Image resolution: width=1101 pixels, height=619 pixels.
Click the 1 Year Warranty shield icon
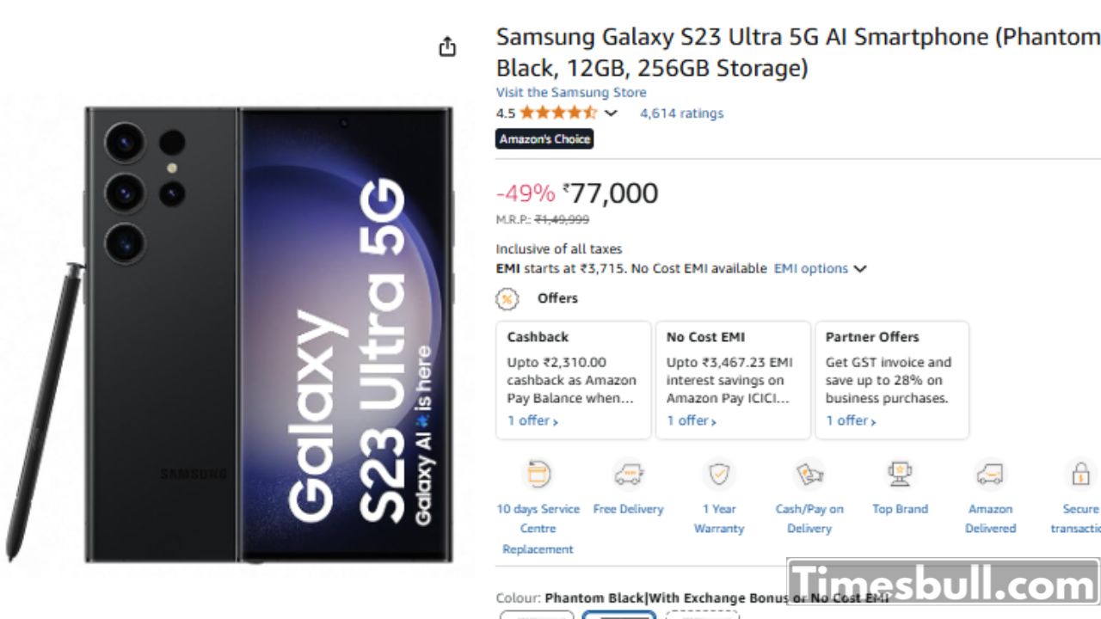718,474
